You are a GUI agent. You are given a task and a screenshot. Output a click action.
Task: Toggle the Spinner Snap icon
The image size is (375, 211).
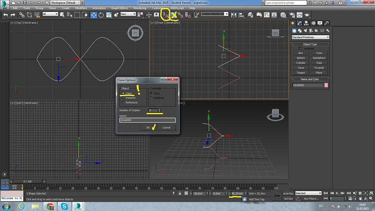pos(188,15)
